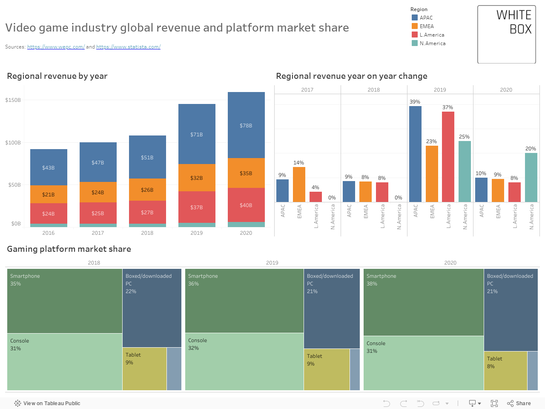
Task: Select the APAC blue legend swatch
Action: pyautogui.click(x=415, y=17)
